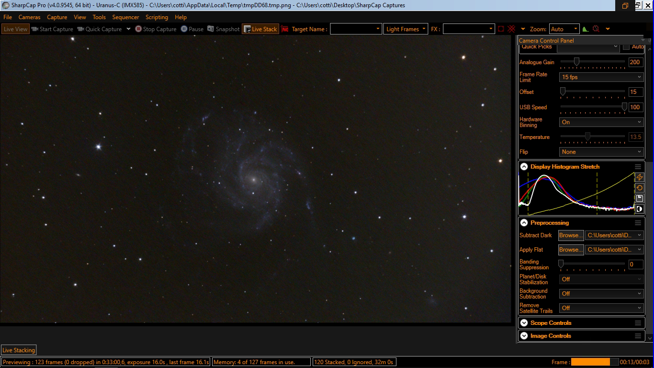The width and height of the screenshot is (654, 368).
Task: Click the Analogue Gain slider
Action: point(592,62)
